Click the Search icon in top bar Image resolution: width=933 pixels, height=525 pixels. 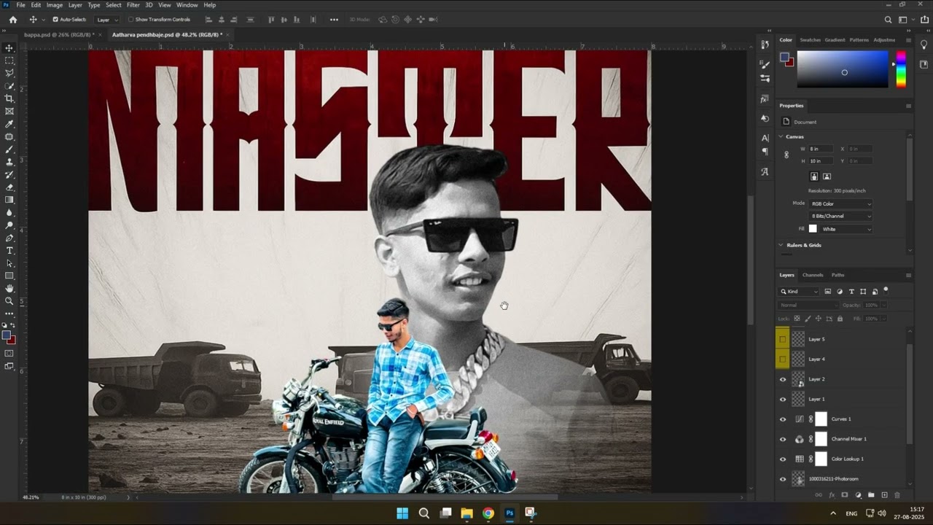888,20
